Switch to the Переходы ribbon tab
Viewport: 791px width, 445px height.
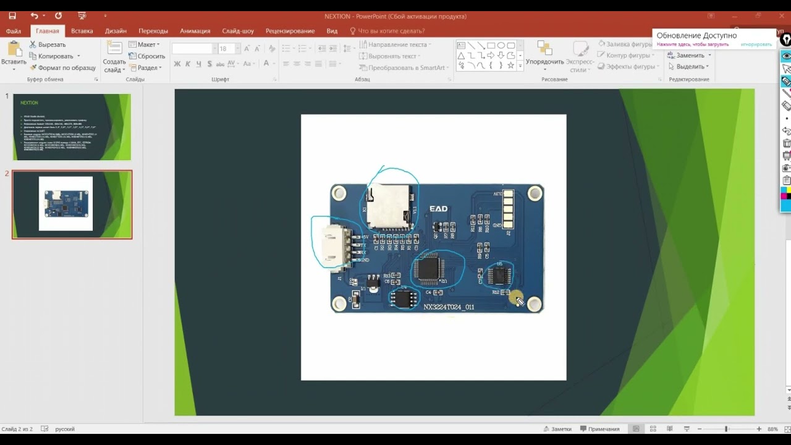click(x=153, y=31)
